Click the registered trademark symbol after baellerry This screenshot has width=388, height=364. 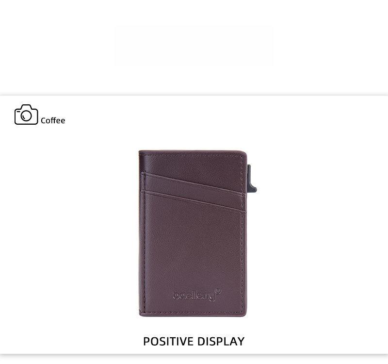coord(218,290)
